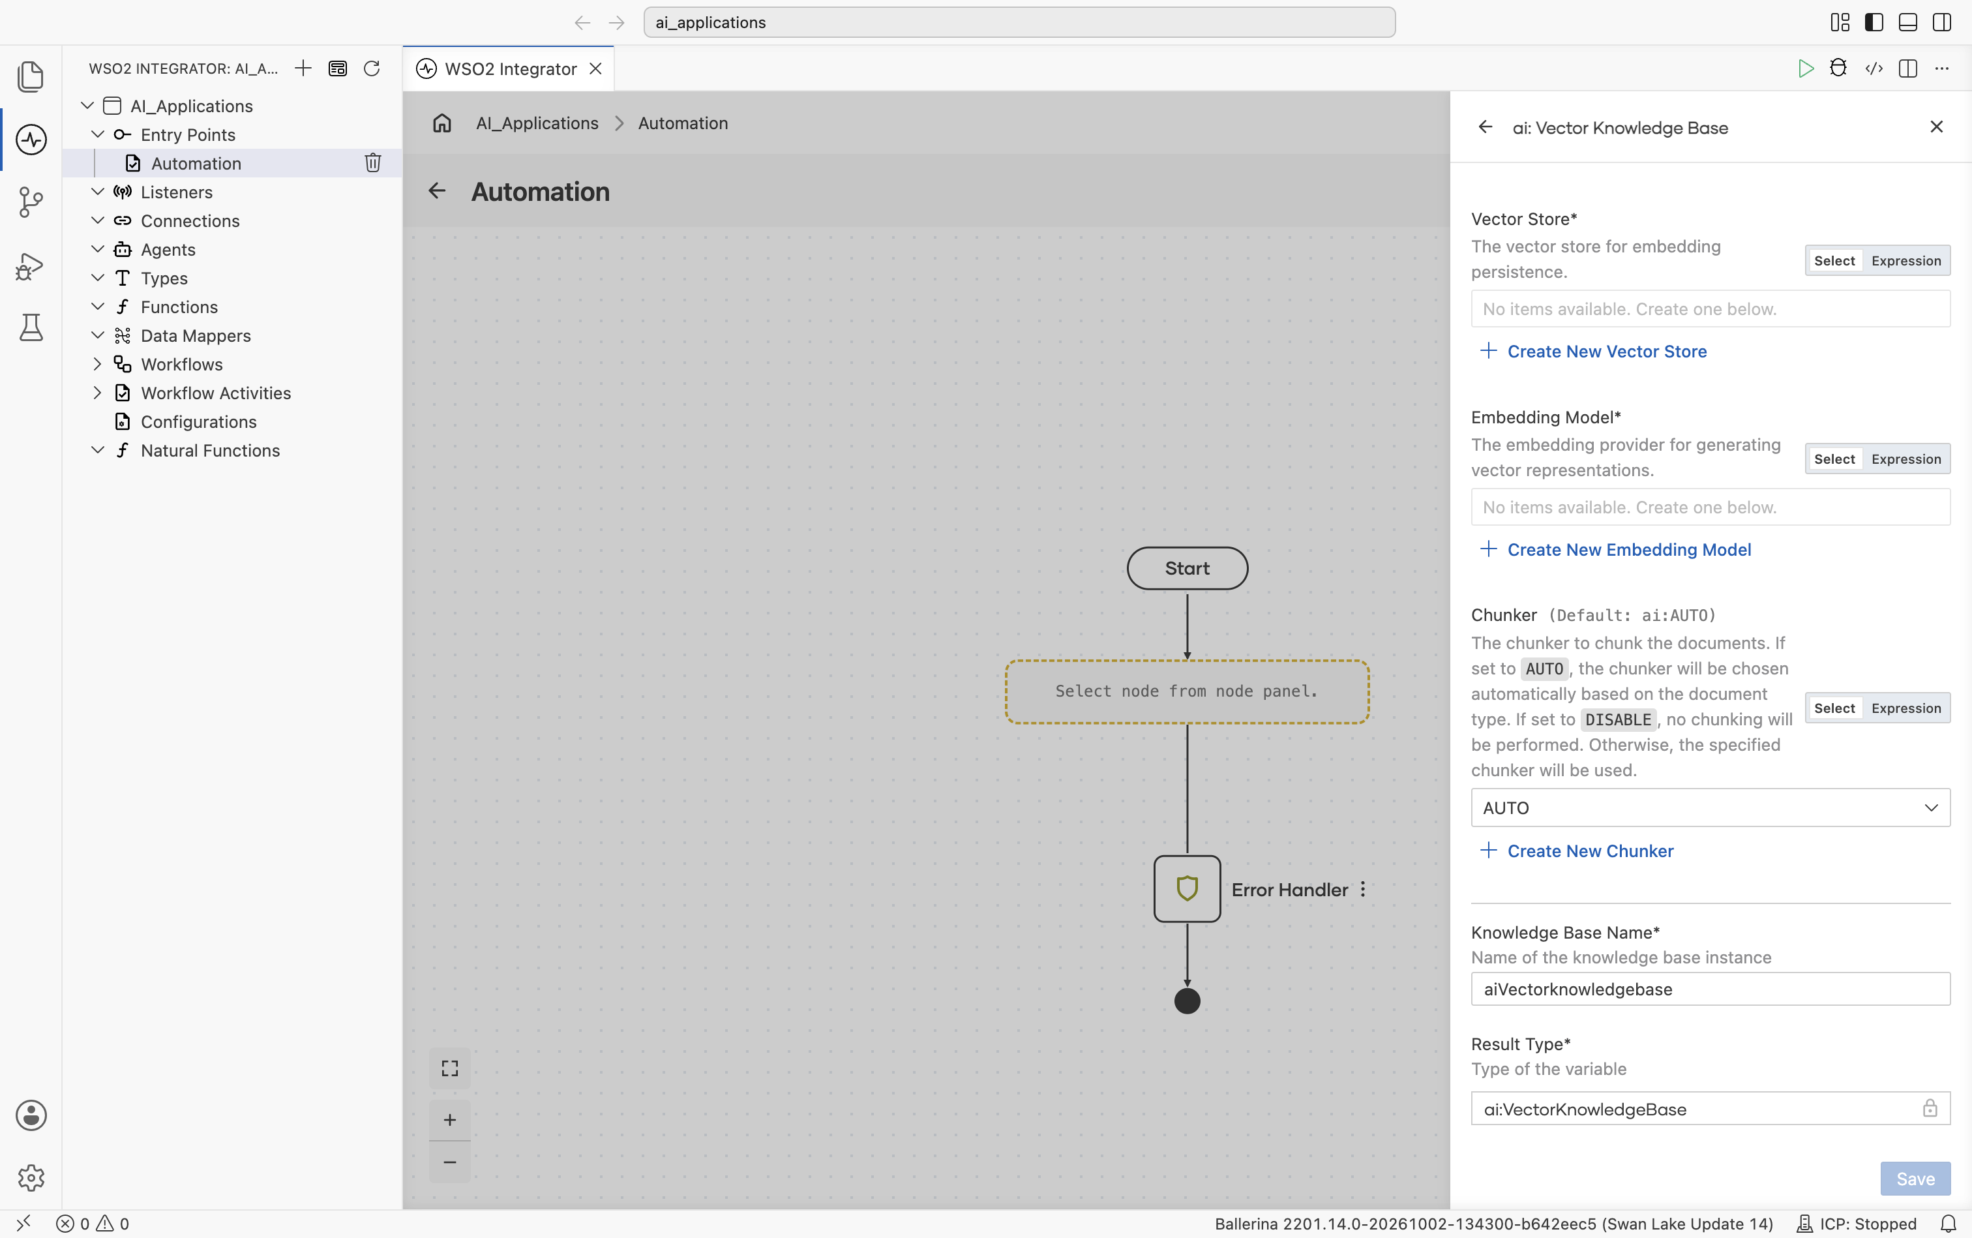
Task: Open Source Control view icon
Action: (31, 202)
